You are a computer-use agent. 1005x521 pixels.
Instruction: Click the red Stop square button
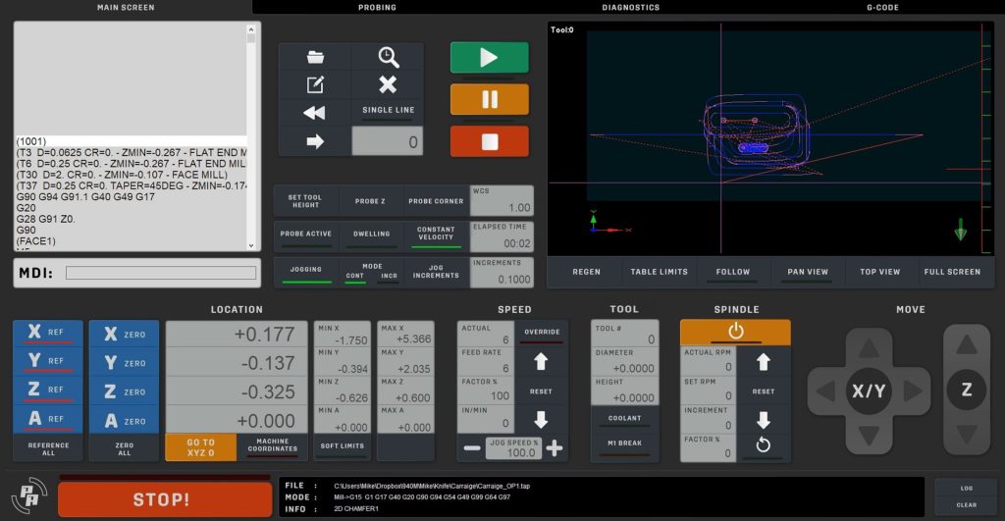pyautogui.click(x=489, y=141)
